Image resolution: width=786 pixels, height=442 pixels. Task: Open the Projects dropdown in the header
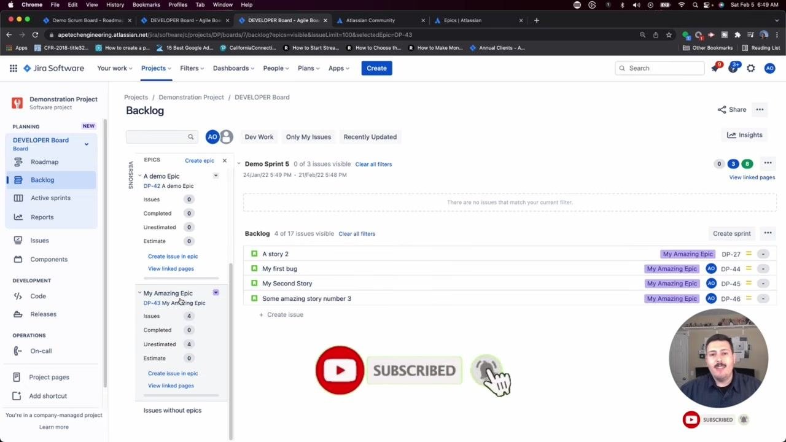(156, 68)
